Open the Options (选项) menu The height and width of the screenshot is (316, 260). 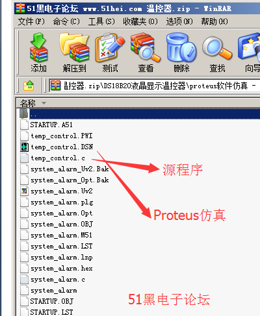tap(179, 21)
